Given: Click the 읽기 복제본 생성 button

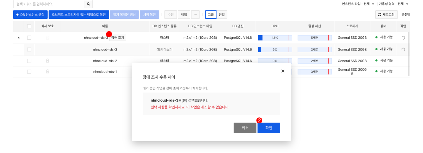Looking at the screenshot, I should 124,14.
